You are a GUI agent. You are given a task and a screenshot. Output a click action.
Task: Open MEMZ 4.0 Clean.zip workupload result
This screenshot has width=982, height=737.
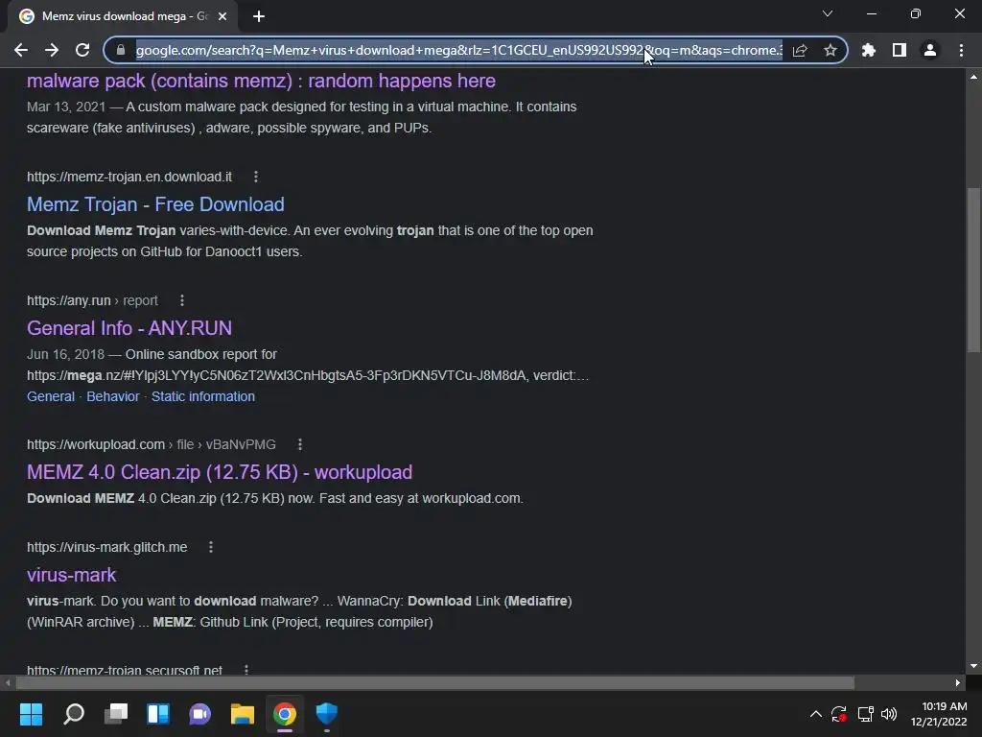(x=220, y=472)
